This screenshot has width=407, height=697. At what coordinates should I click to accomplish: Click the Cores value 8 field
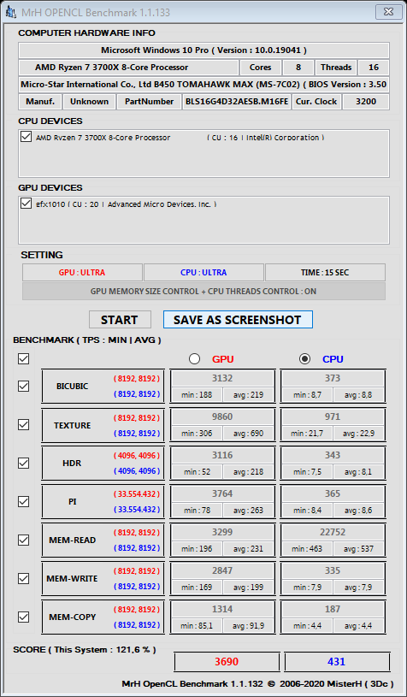(298, 68)
